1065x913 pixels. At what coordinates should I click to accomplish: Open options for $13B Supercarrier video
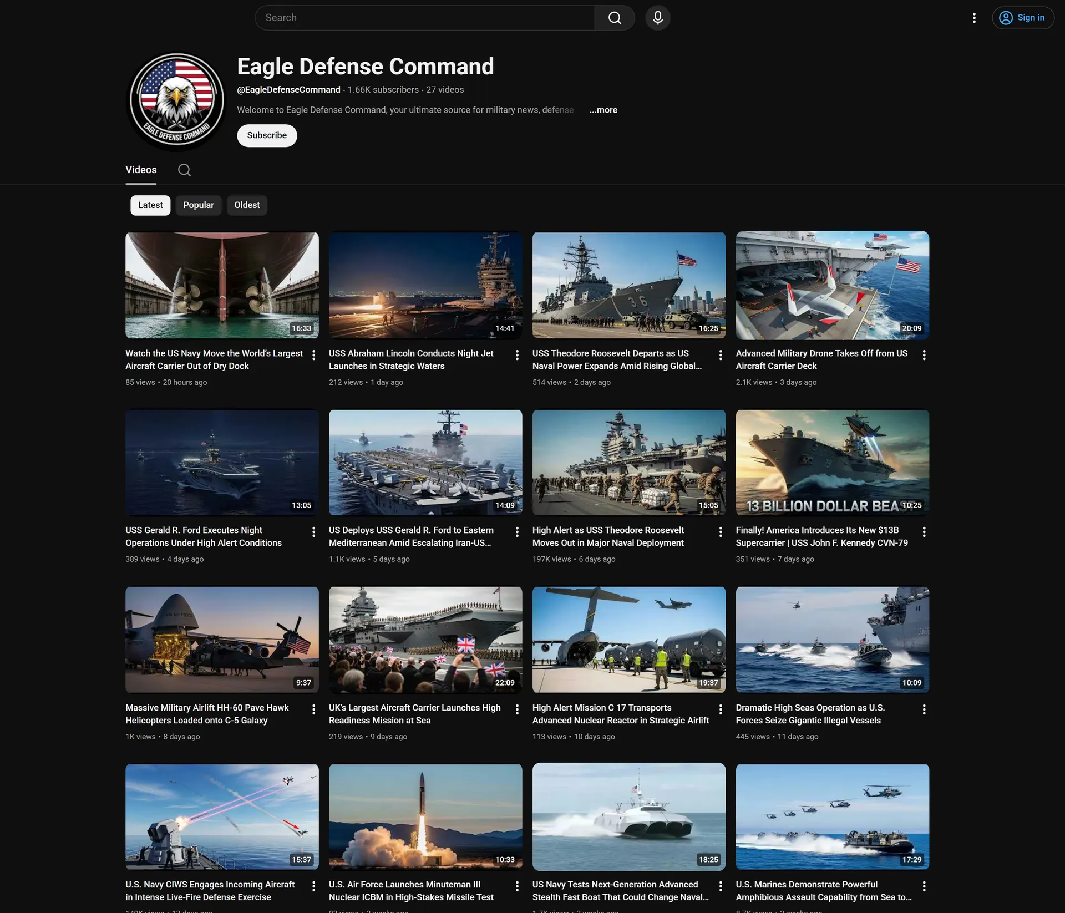tap(924, 532)
